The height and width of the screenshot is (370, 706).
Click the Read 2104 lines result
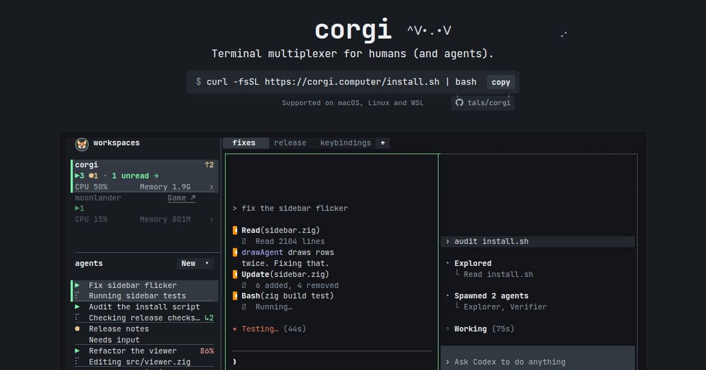click(x=290, y=241)
